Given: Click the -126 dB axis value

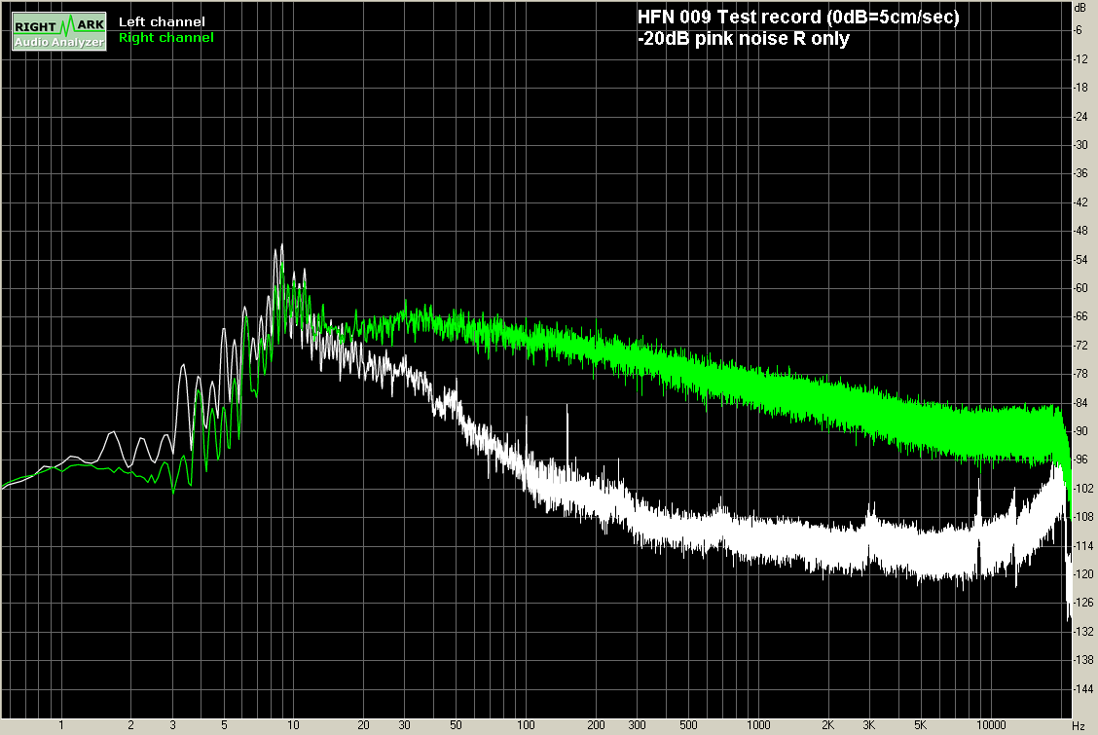Looking at the screenshot, I should coord(1083,602).
